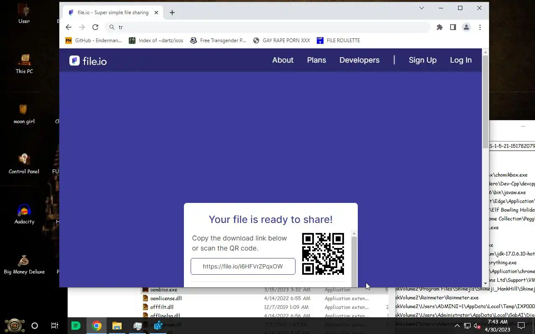
Task: Open the Developers menu item
Action: coord(359,60)
